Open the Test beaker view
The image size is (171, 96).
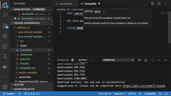(x=5, y=56)
